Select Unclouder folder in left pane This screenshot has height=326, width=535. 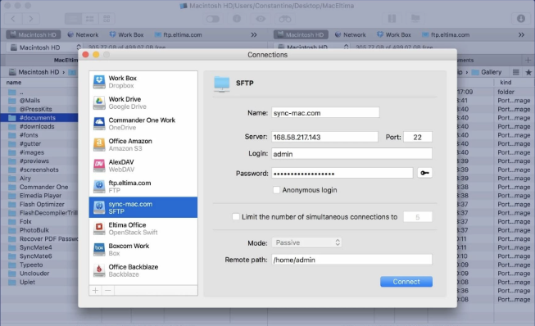(39, 273)
